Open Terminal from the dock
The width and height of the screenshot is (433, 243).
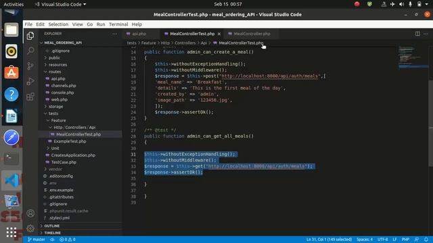(12, 159)
